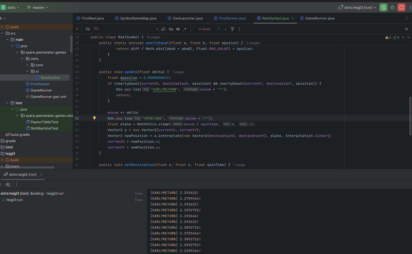
Task: Click the yellow lightbulb quick-fix icon
Action: 94,118
